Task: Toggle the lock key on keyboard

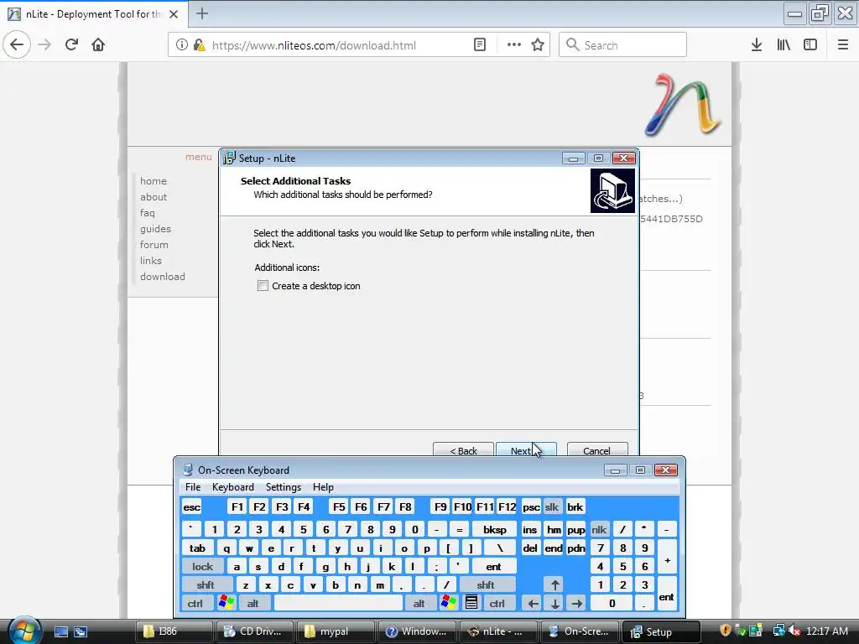Action: click(202, 567)
